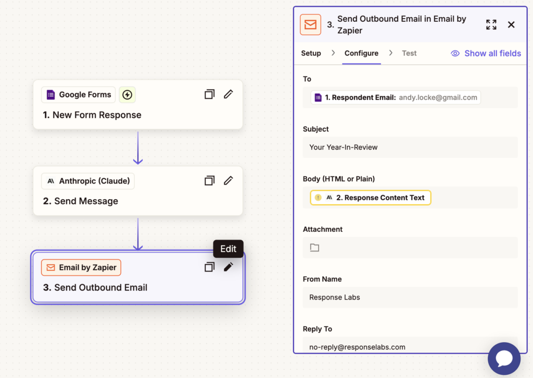Click the Anthropic icon in Body pill
This screenshot has width=533, height=378.
point(329,198)
